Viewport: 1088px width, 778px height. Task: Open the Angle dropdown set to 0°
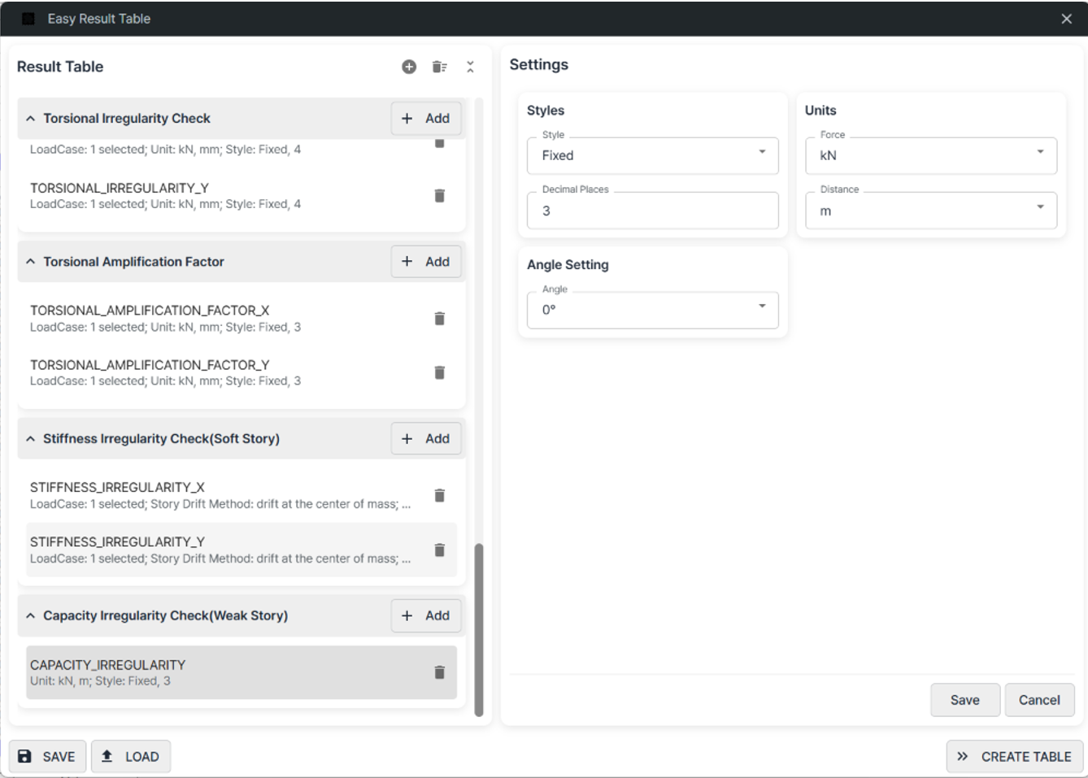(x=652, y=310)
